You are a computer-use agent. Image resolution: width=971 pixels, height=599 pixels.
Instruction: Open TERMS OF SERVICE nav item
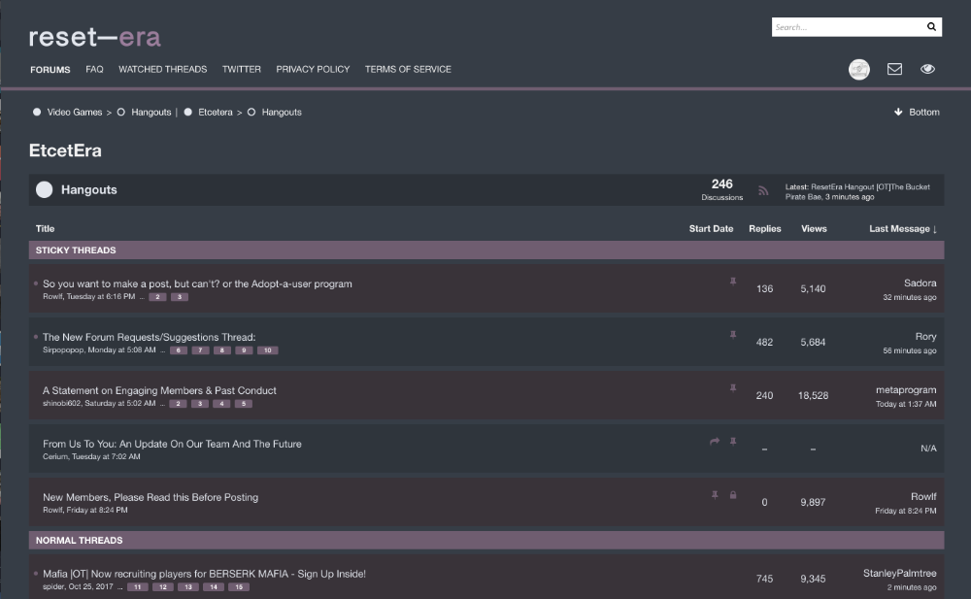(408, 69)
